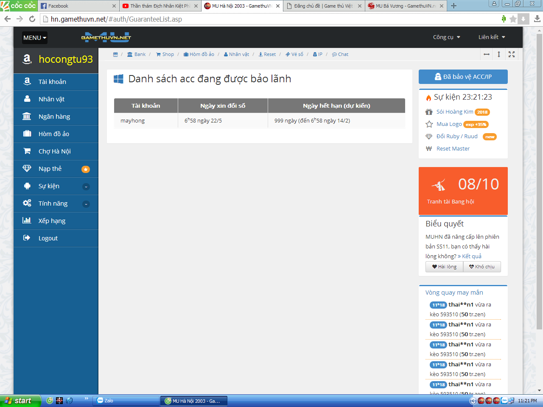This screenshot has height=407, width=543.
Task: Click the fullscreen expand icon
Action: click(512, 54)
